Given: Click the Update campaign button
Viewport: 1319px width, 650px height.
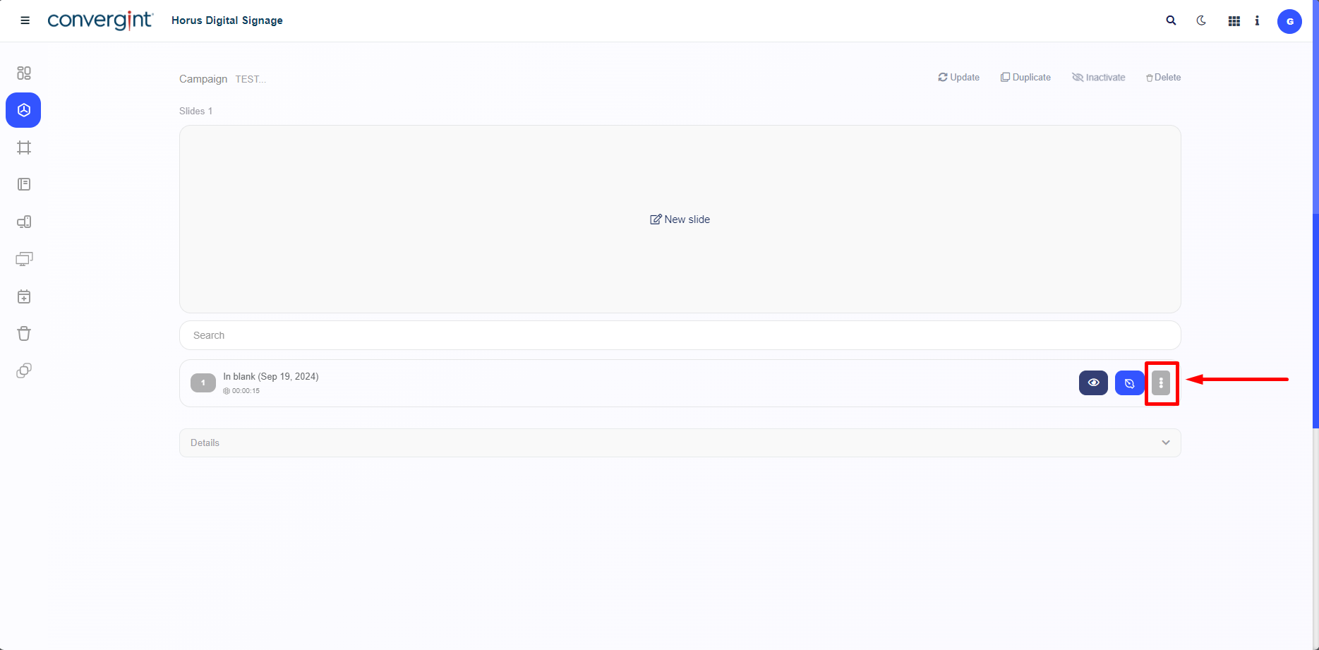Looking at the screenshot, I should [x=958, y=78].
